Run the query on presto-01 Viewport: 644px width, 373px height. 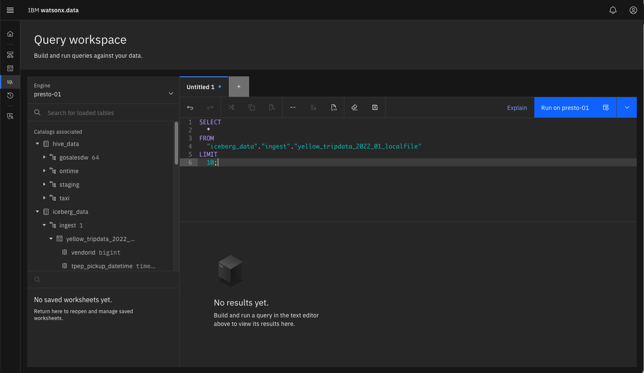point(575,107)
